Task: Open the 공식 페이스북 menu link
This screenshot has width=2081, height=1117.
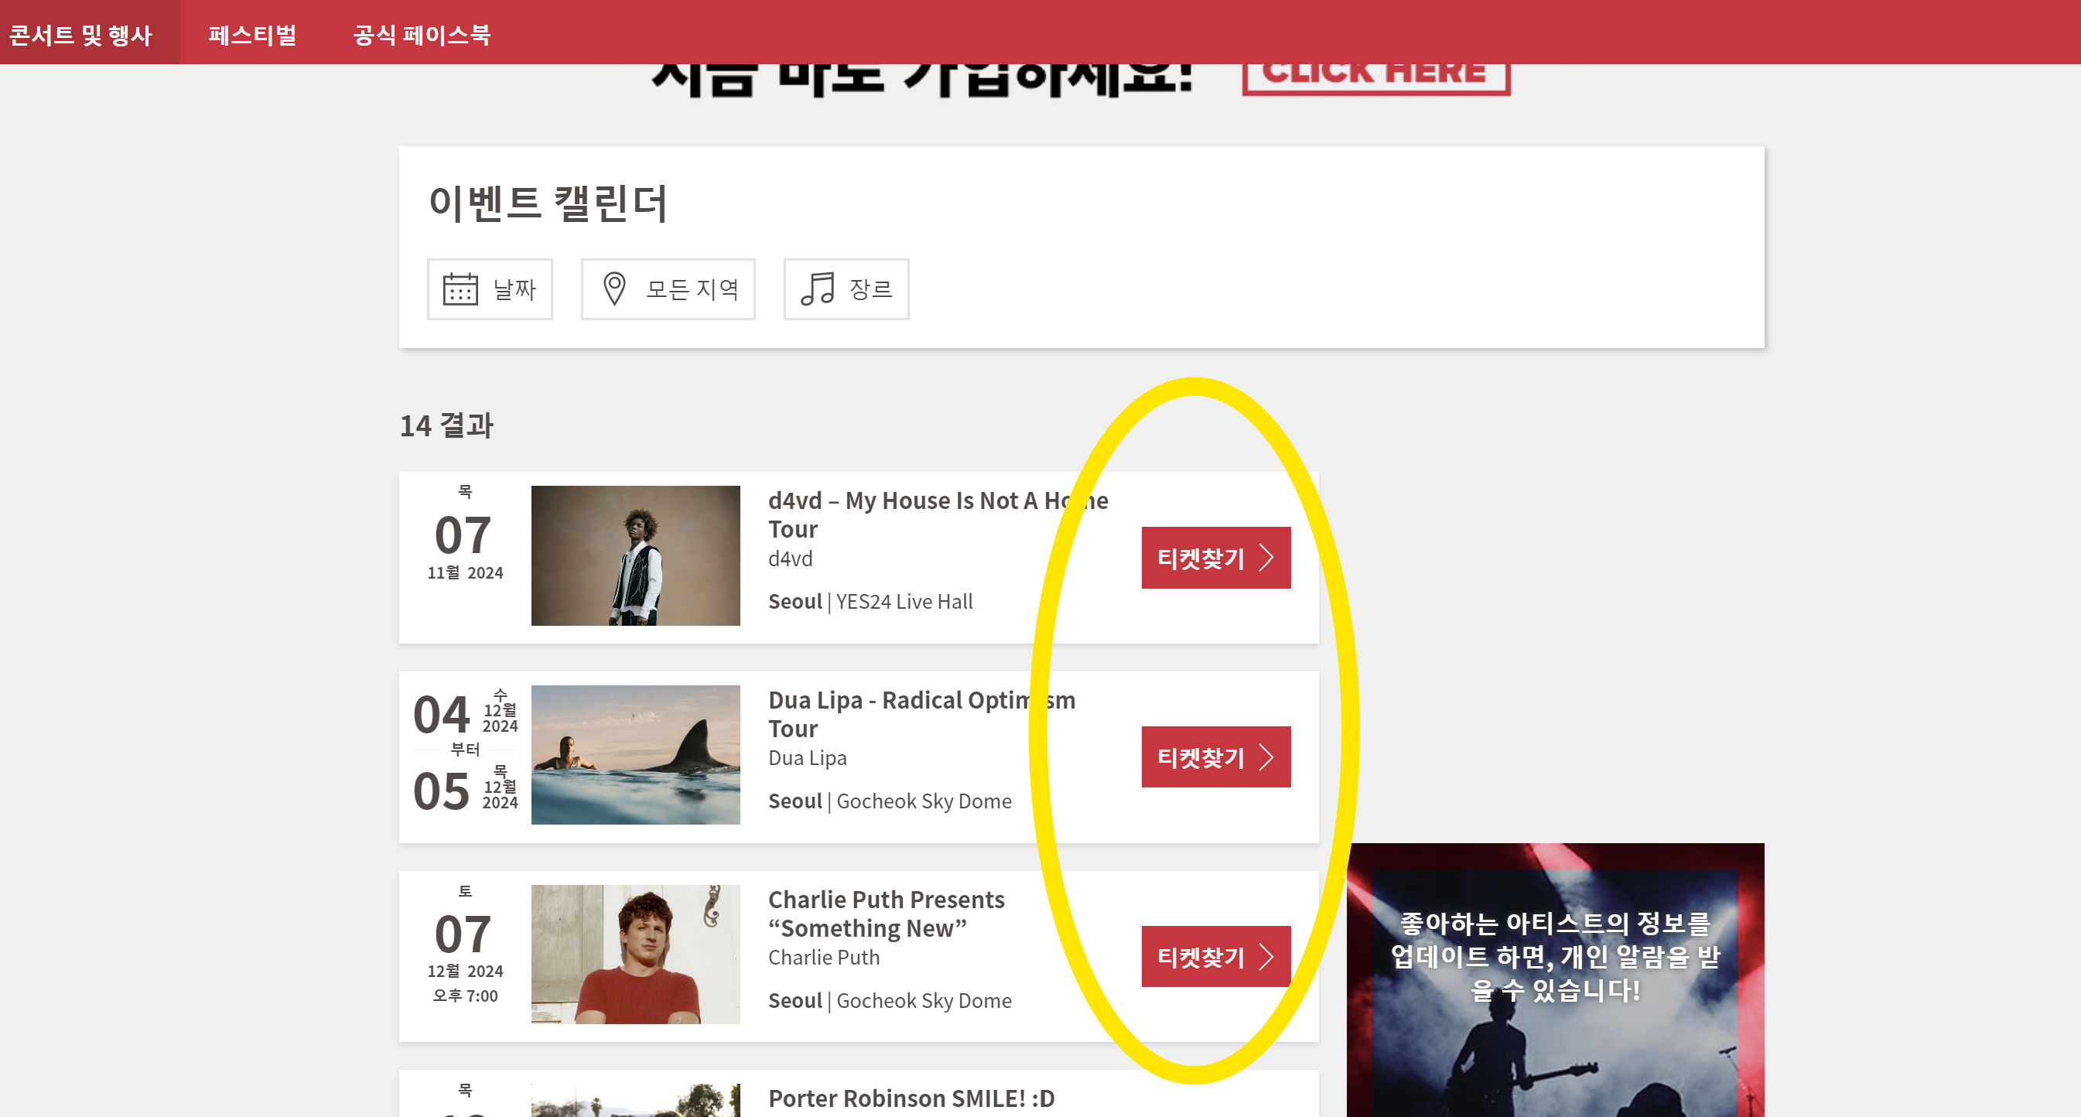Action: coord(422,34)
